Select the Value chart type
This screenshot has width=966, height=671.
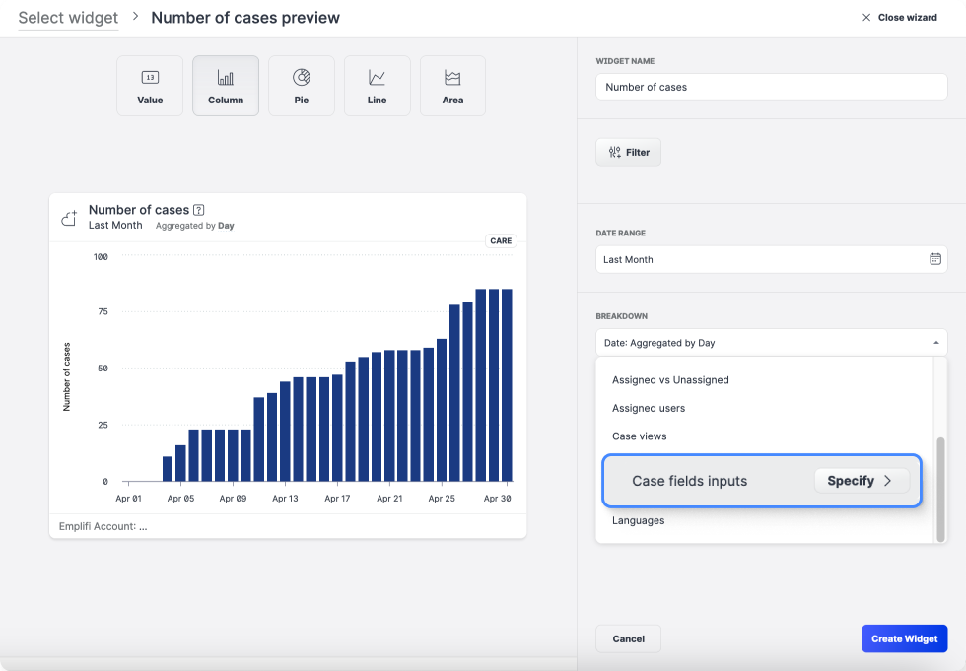(x=150, y=86)
